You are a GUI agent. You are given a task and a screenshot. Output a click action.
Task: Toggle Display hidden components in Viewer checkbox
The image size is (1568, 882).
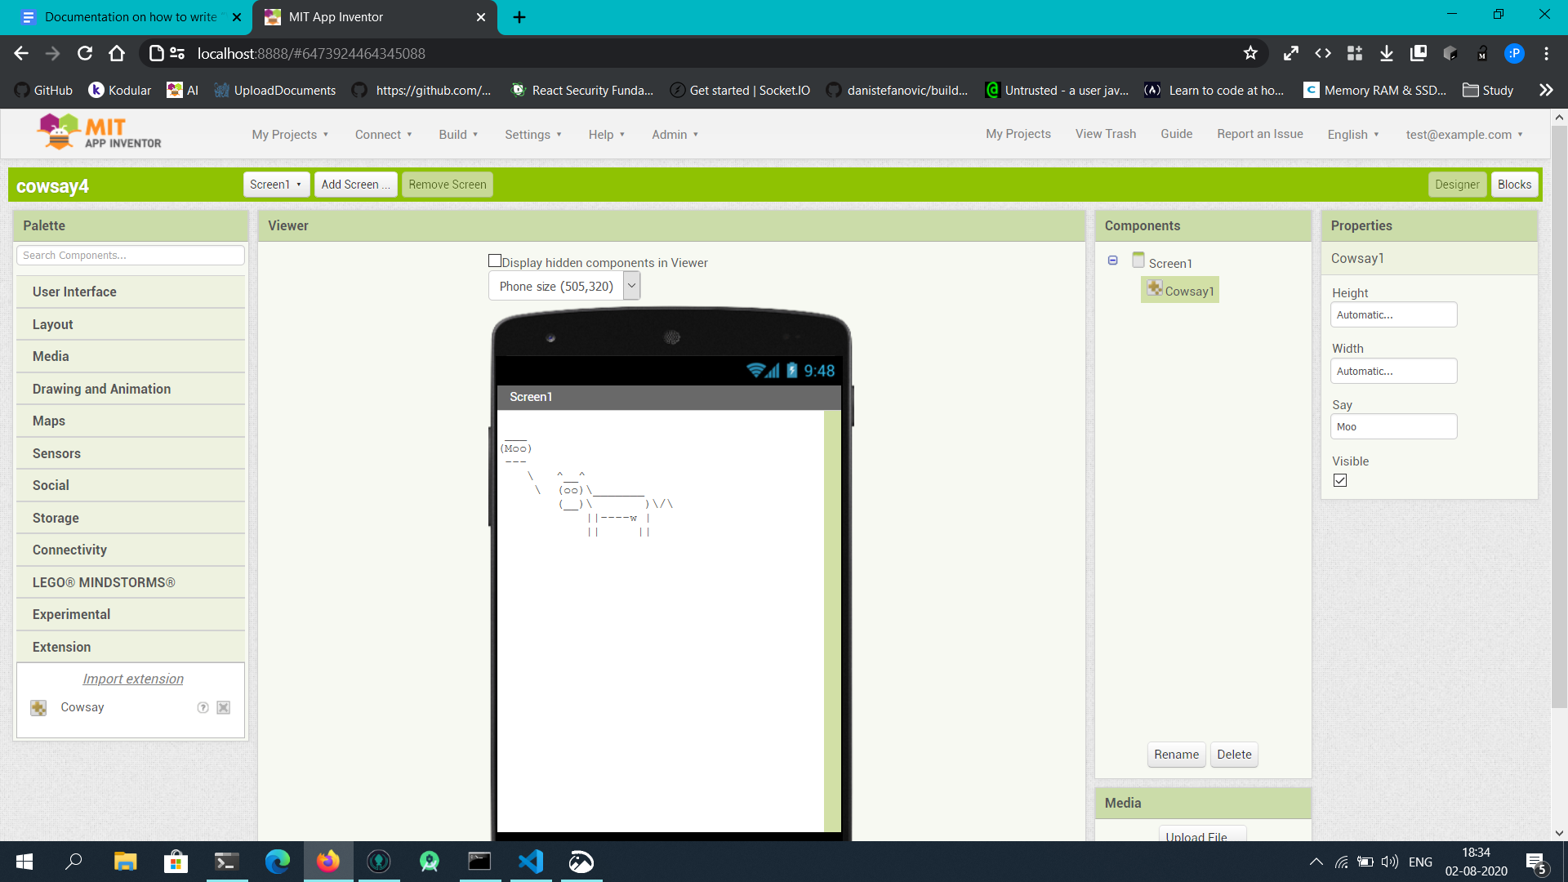pyautogui.click(x=494, y=261)
